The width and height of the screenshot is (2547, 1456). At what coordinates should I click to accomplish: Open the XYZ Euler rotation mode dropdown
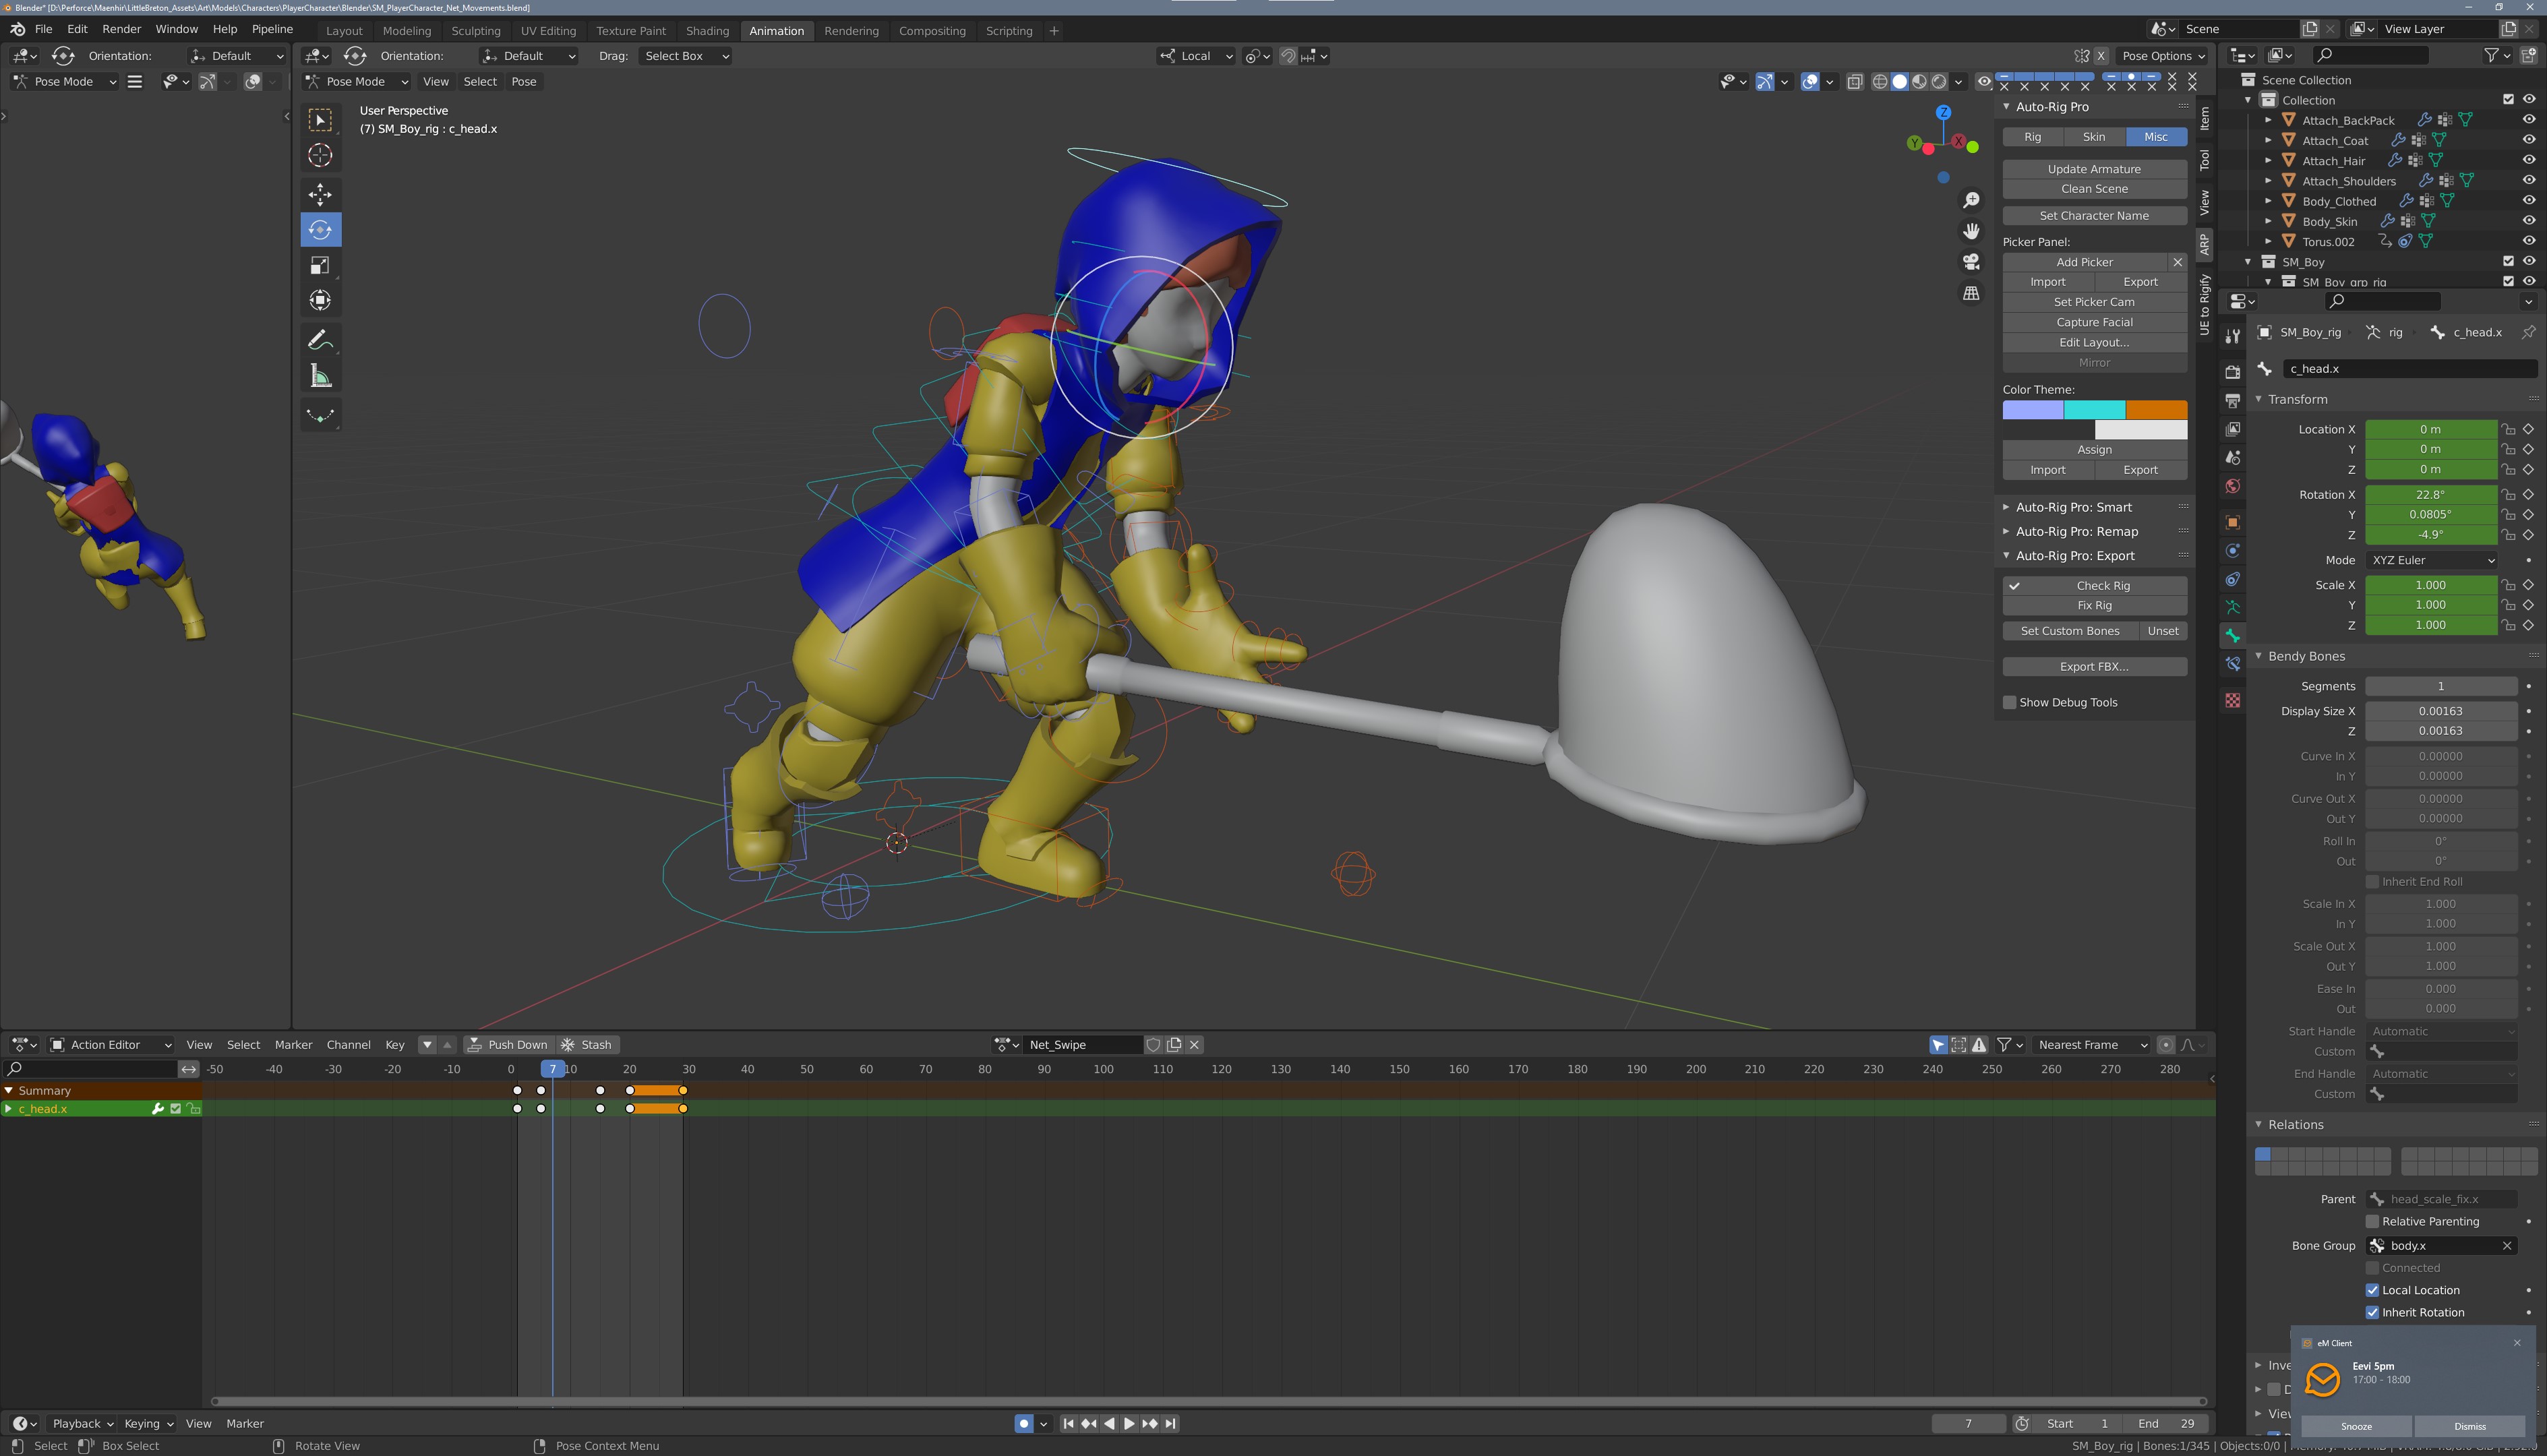[x=2431, y=560]
